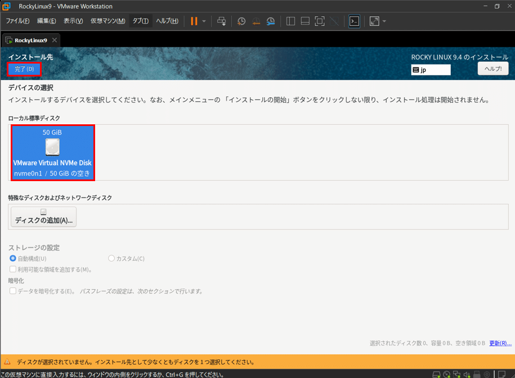Open the 仮想マシン(M) menu
The image size is (515, 378).
(x=108, y=21)
